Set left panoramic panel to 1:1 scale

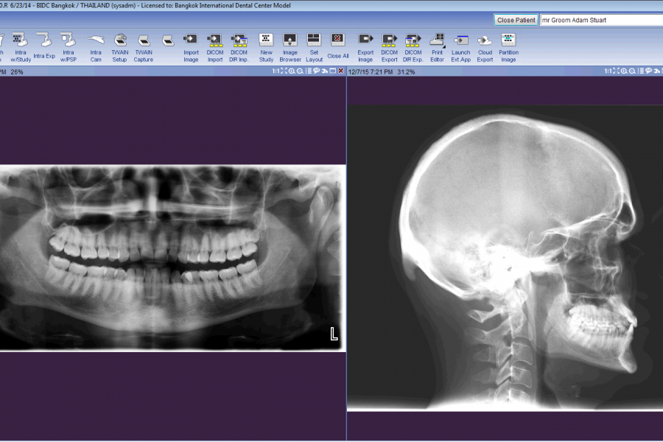coord(276,71)
